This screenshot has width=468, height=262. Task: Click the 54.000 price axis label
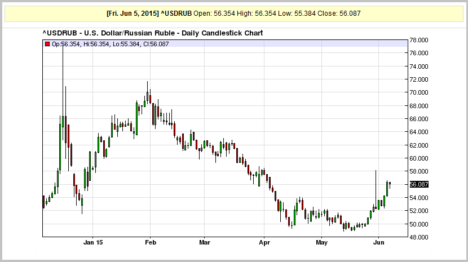(x=419, y=198)
